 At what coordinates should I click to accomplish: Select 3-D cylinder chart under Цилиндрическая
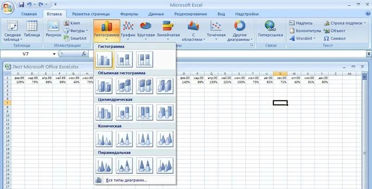click(165, 112)
